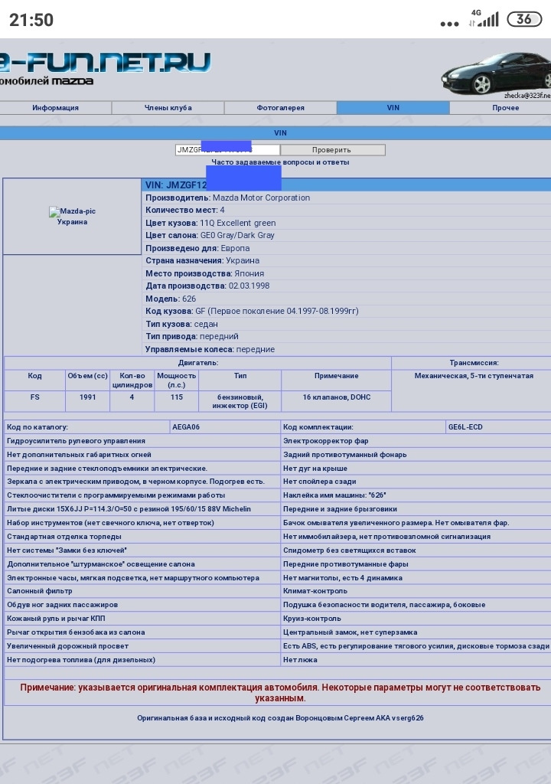Click the Литые диски 15X6JJ row

click(142, 509)
